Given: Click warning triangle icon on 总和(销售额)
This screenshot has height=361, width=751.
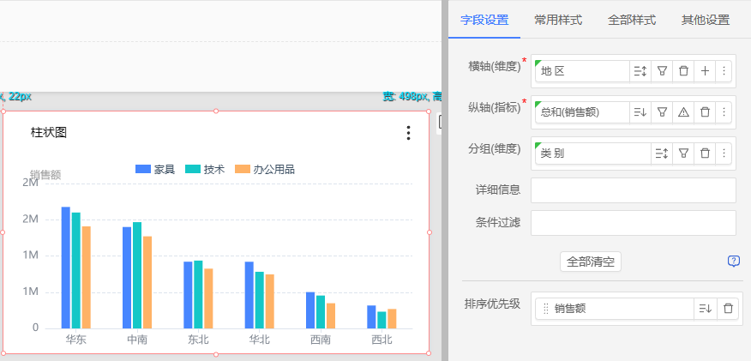Looking at the screenshot, I should coord(683,112).
